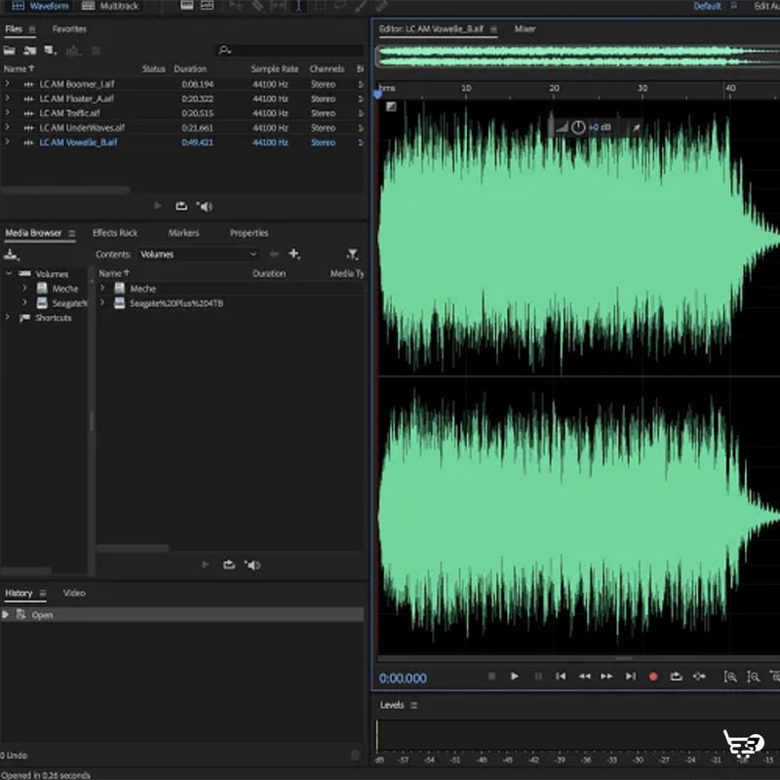
Task: Select the LC AM Vowelle_B.aif file
Action: click(78, 142)
